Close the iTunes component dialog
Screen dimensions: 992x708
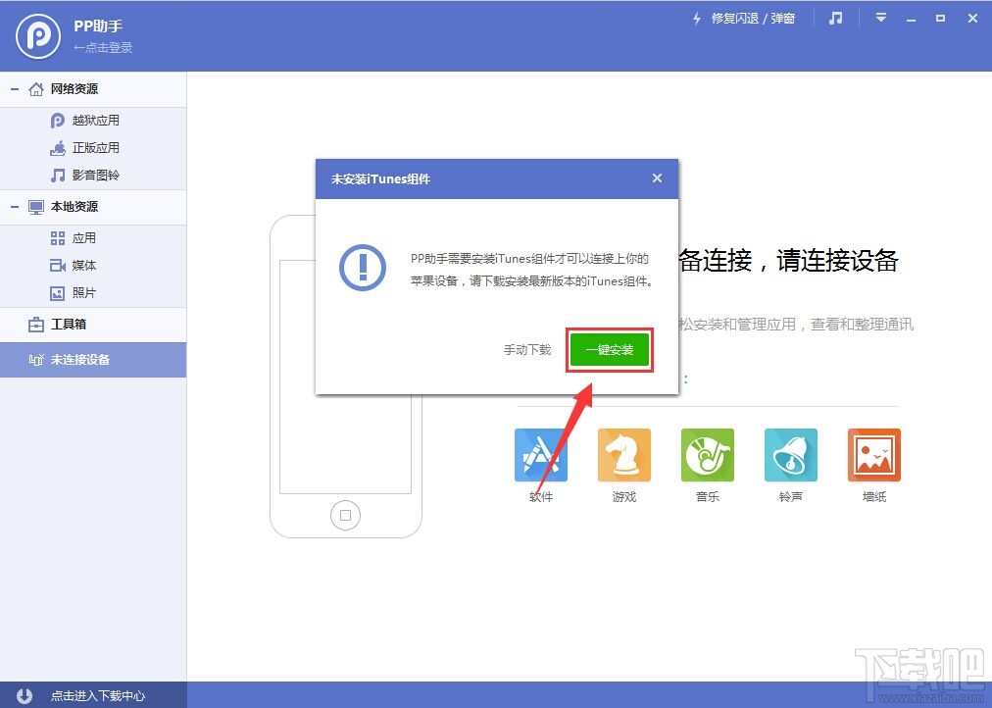tap(657, 178)
